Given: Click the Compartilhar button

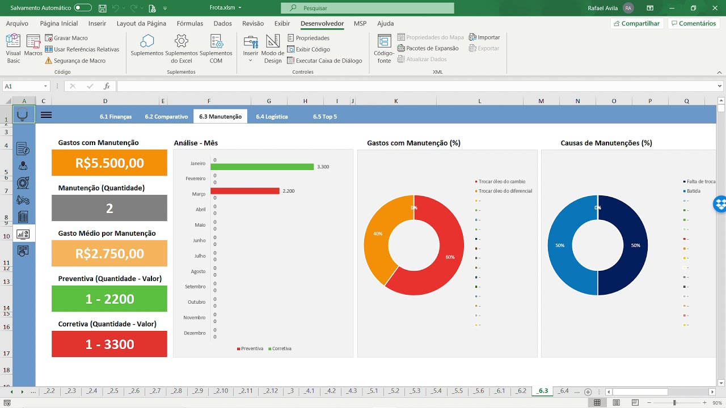Looking at the screenshot, I should (x=636, y=23).
